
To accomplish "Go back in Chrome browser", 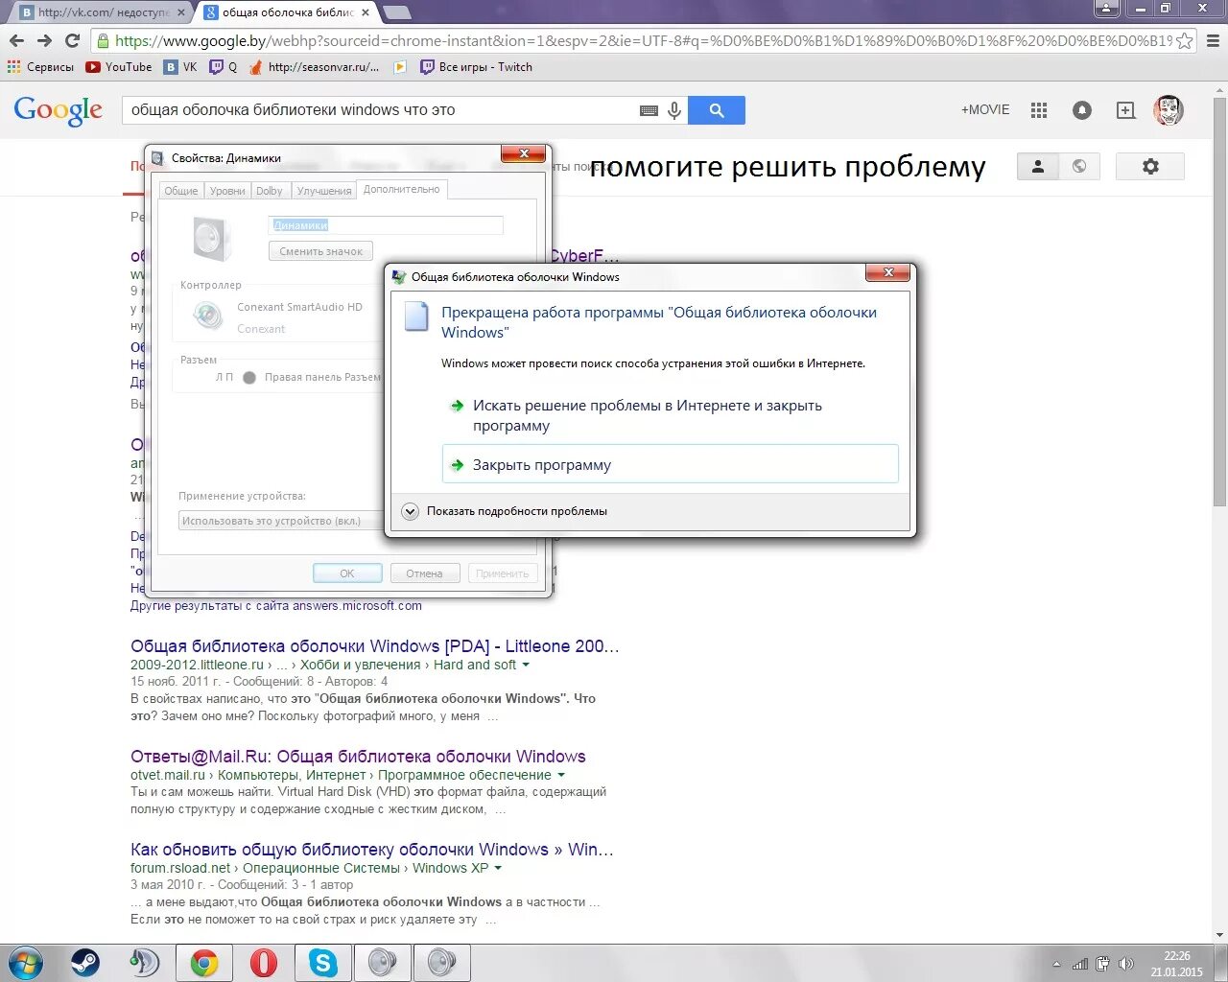I will 16,40.
